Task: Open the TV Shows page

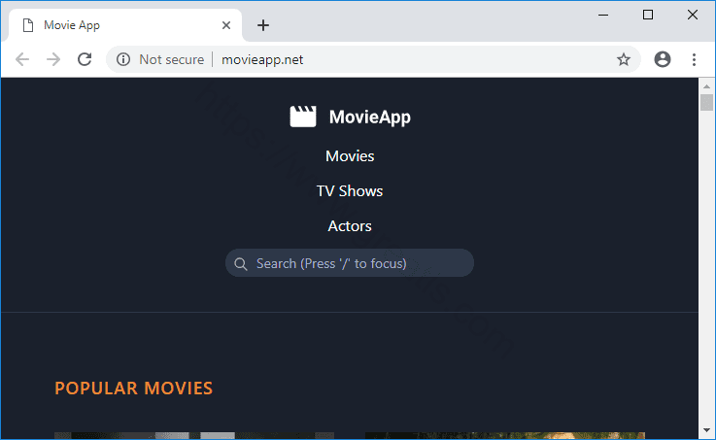Action: (x=350, y=190)
